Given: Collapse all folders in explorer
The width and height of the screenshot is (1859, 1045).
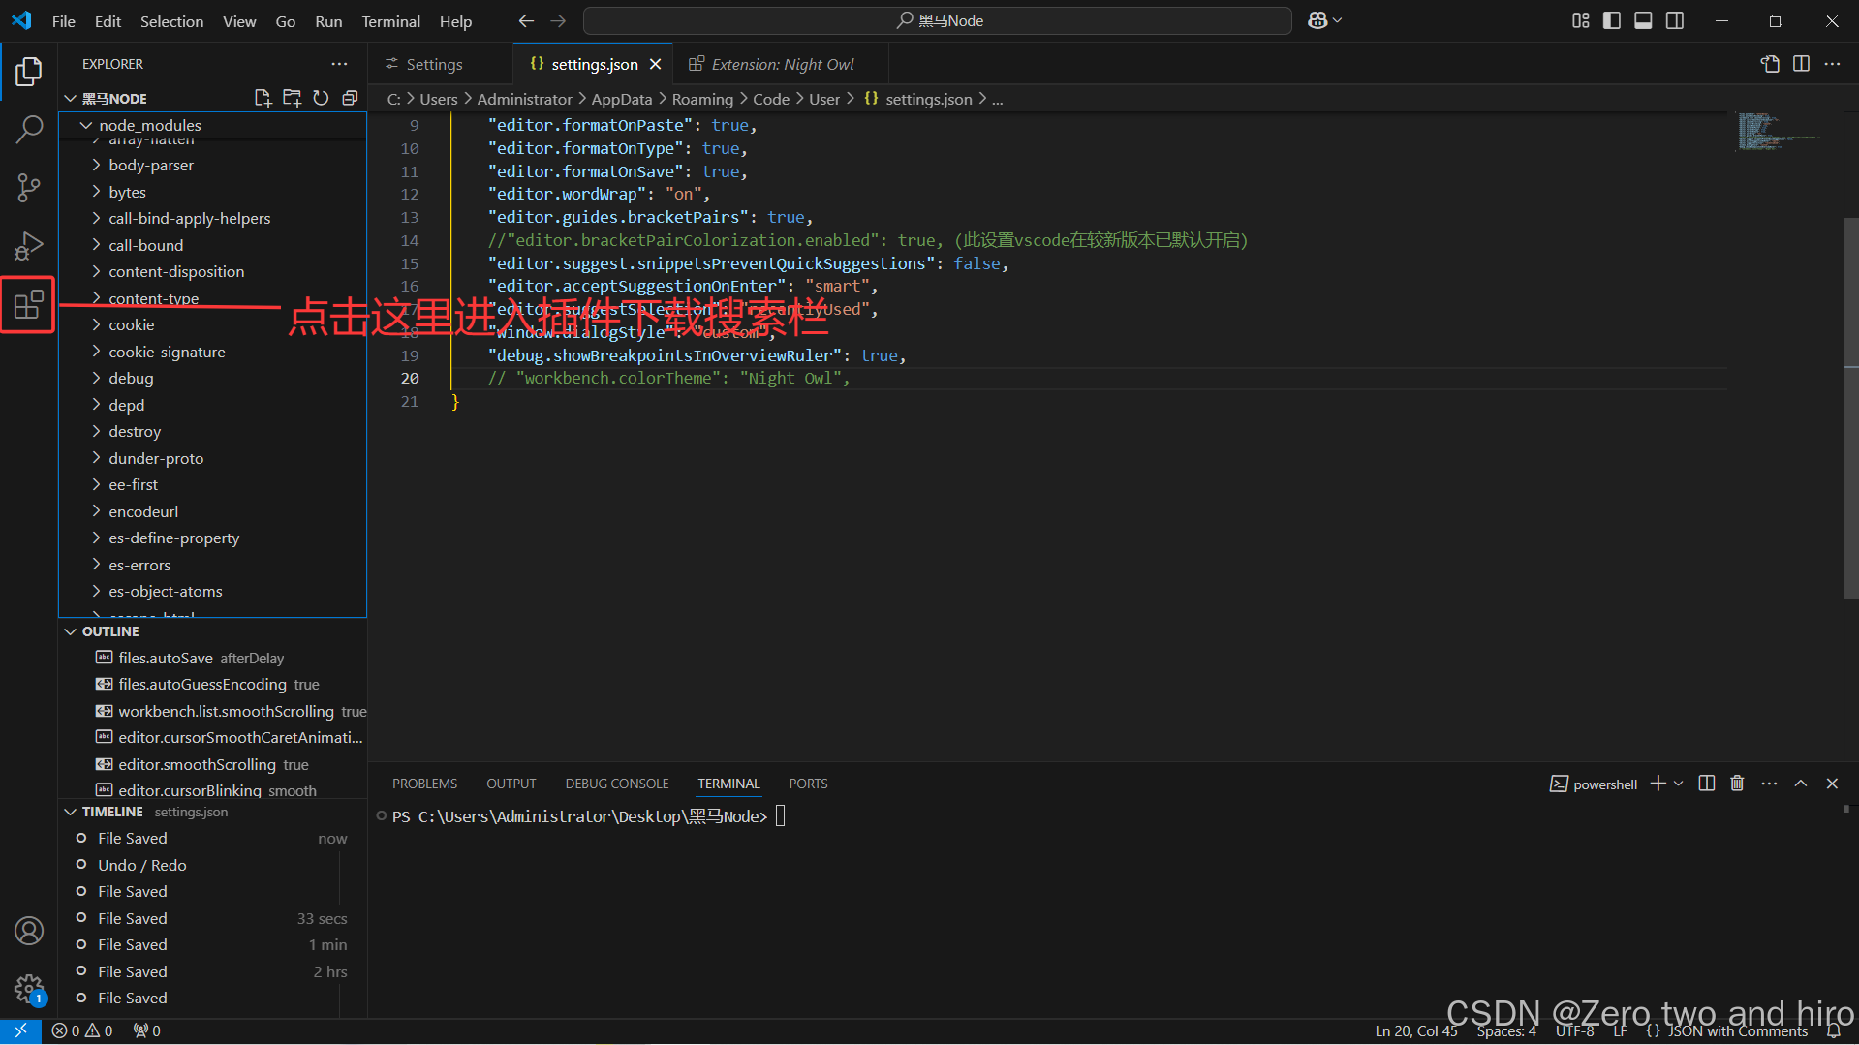Looking at the screenshot, I should pyautogui.click(x=350, y=98).
